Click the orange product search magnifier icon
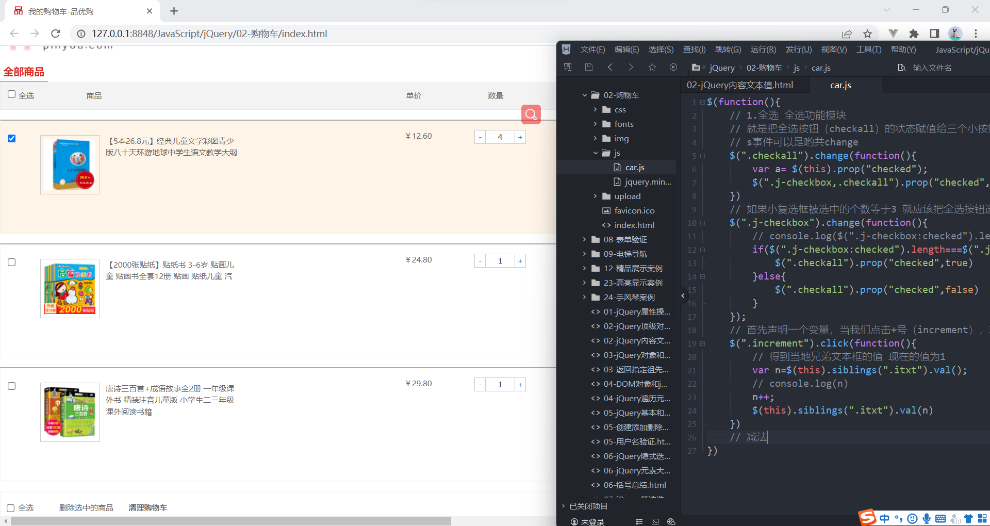The height and width of the screenshot is (526, 990). click(531, 114)
